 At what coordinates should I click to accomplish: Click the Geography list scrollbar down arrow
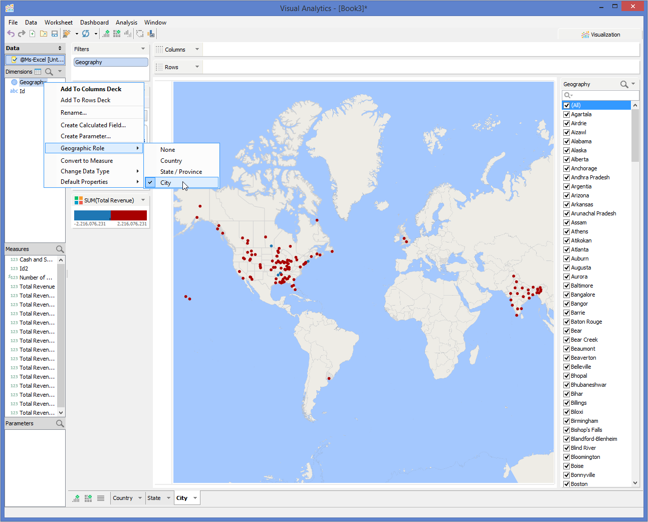click(635, 483)
